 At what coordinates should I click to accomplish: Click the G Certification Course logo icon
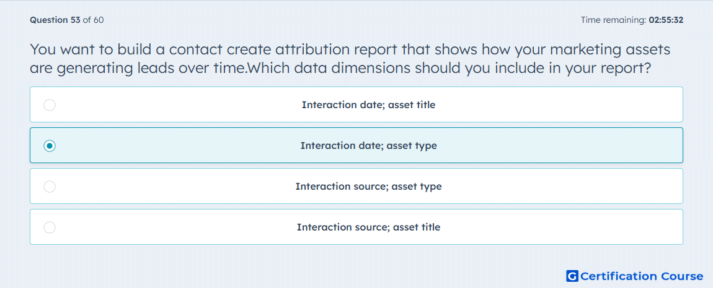point(572,276)
